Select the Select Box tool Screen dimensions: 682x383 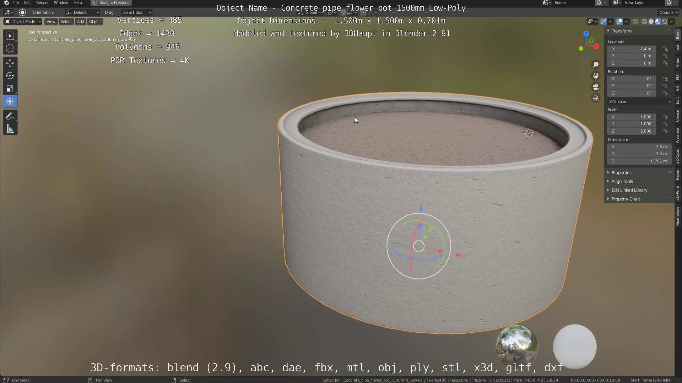[x=10, y=36]
